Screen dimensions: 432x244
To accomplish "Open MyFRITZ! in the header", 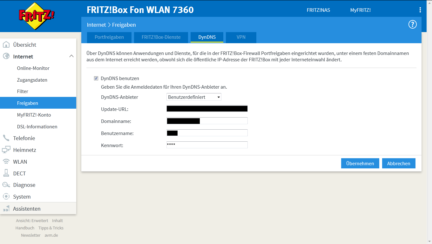I will coord(361,10).
